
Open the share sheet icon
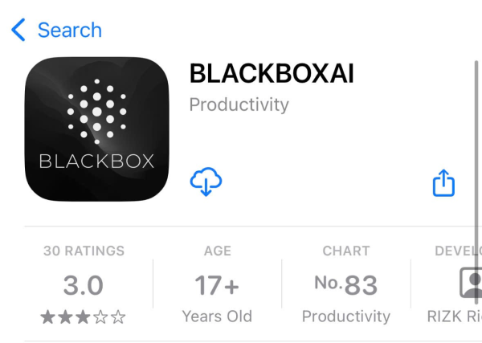[443, 182]
